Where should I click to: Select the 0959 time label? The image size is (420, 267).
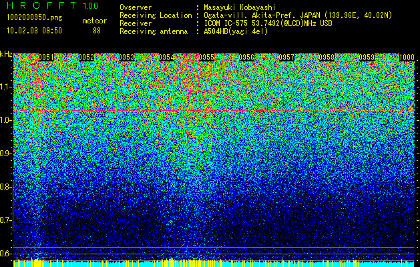[x=367, y=57]
